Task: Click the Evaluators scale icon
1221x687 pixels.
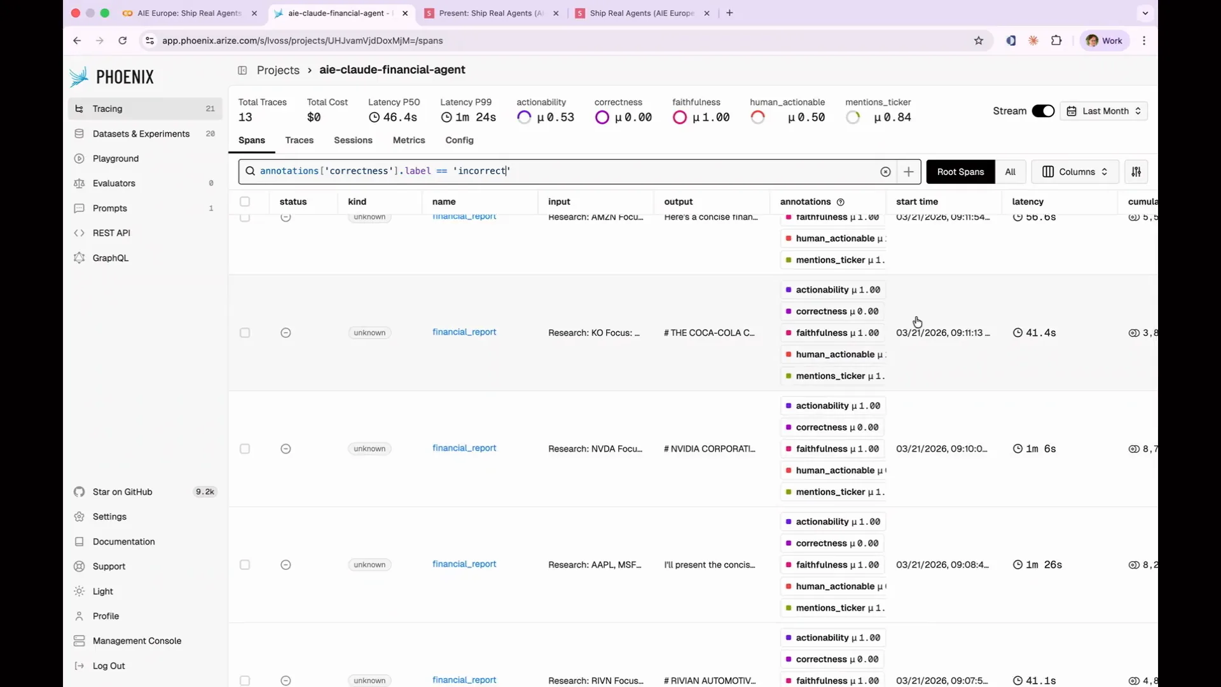Action: coord(79,183)
